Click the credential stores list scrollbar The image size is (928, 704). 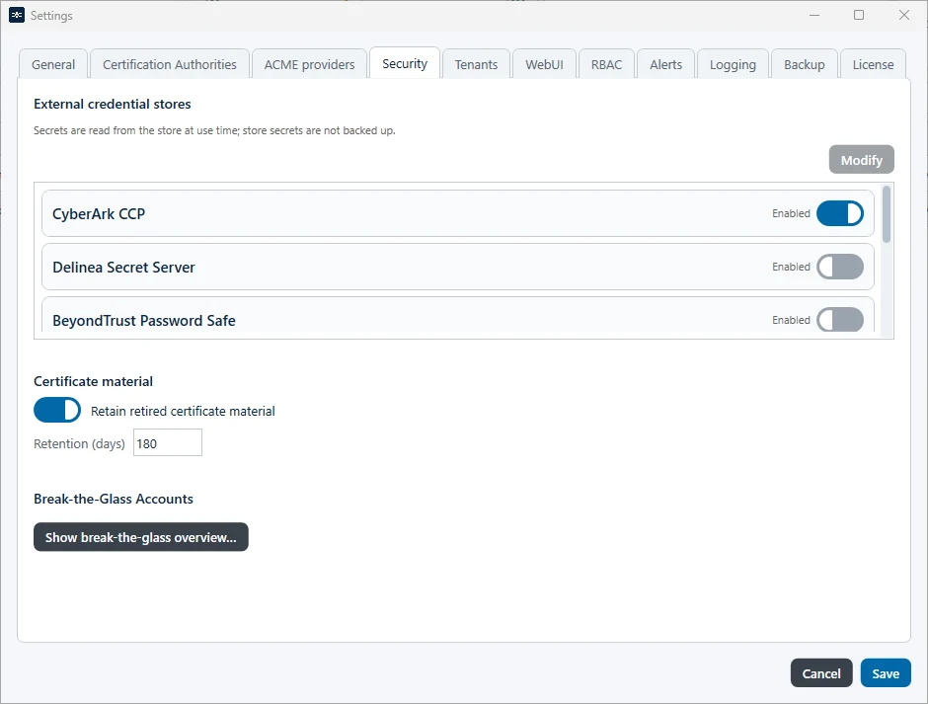tap(886, 214)
